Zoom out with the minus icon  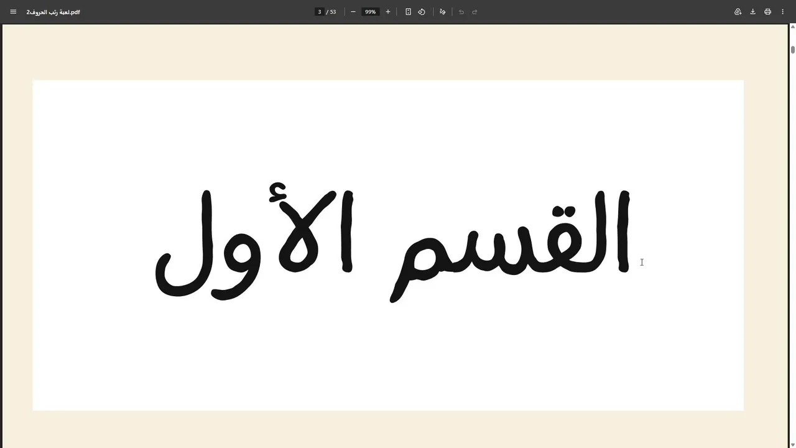click(353, 12)
